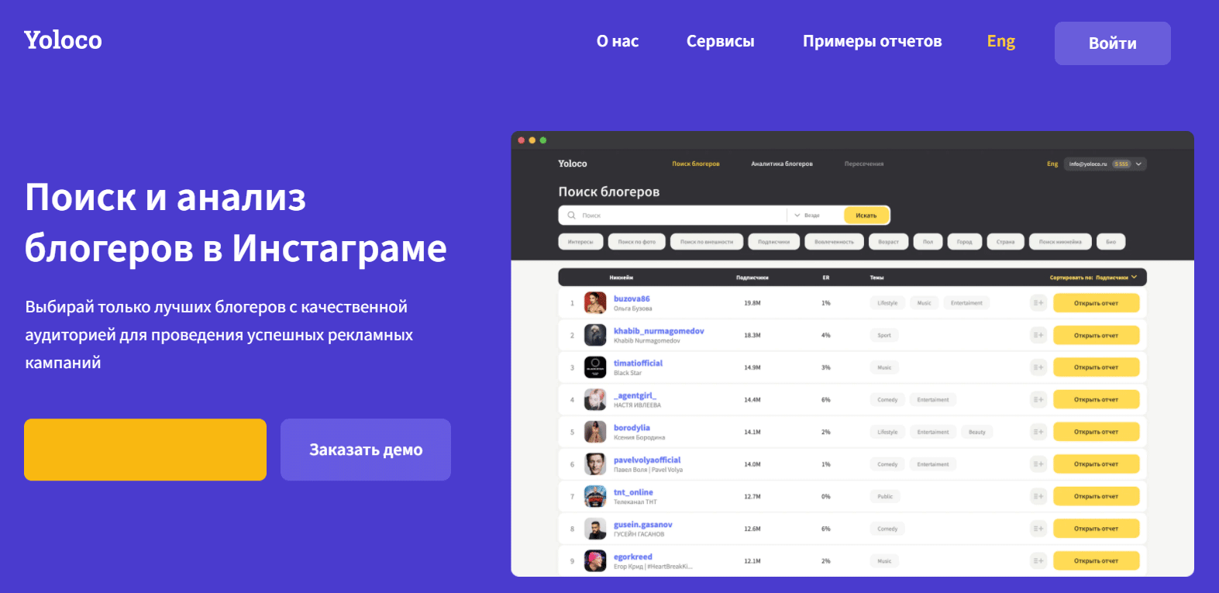Click the buzova86 nickname link

632,298
